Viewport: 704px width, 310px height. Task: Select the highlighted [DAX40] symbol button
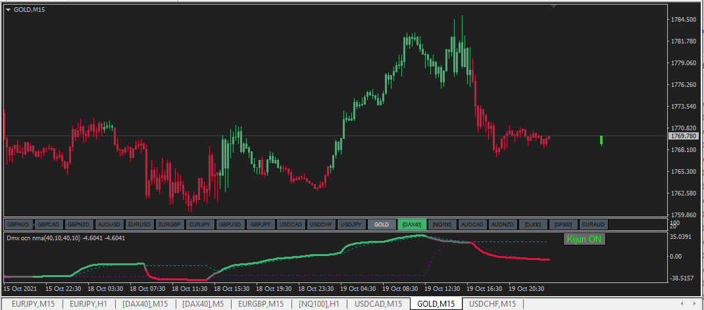(412, 224)
